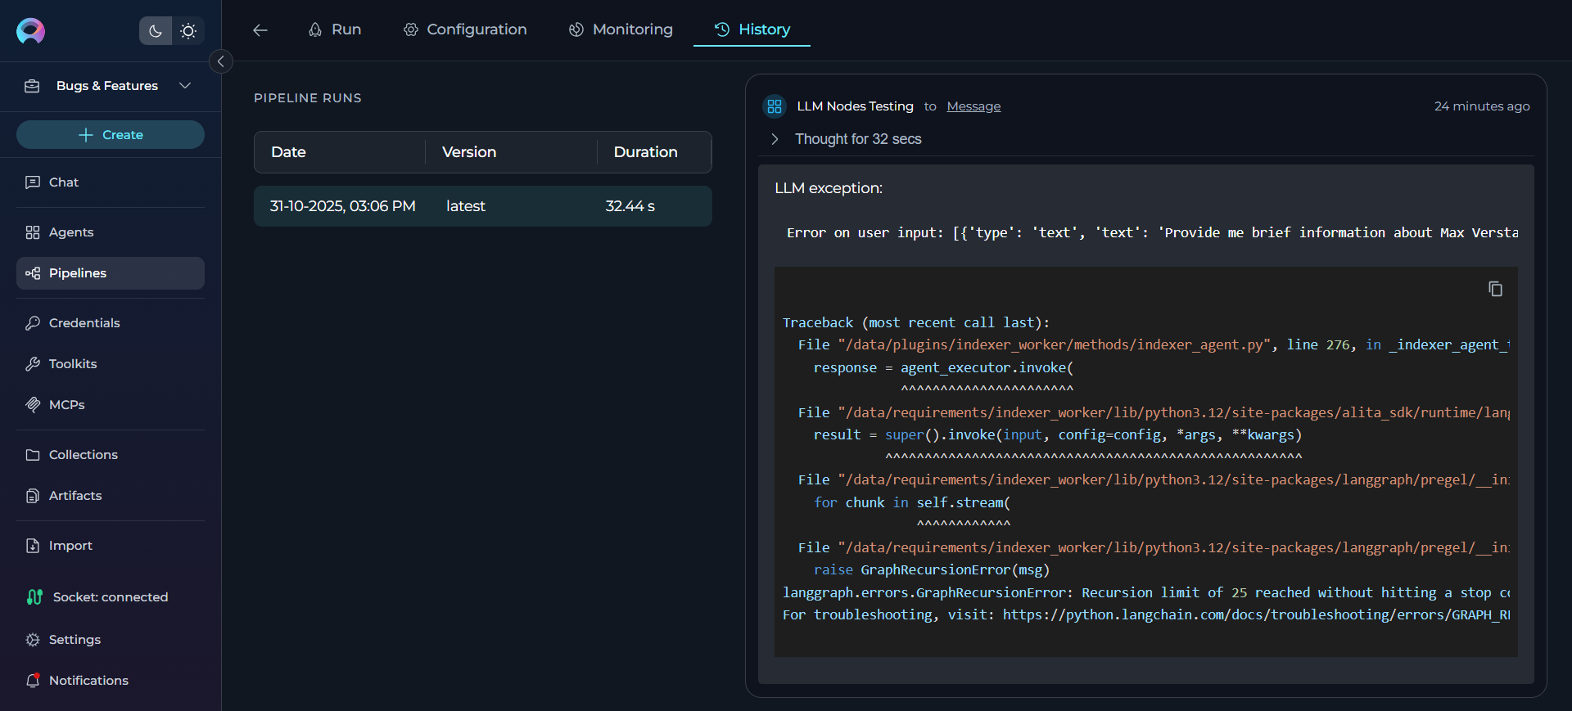Click the home logo icon
Screen dimensions: 1572x711
click(x=31, y=31)
